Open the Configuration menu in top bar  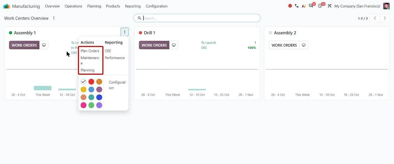pyautogui.click(x=156, y=6)
